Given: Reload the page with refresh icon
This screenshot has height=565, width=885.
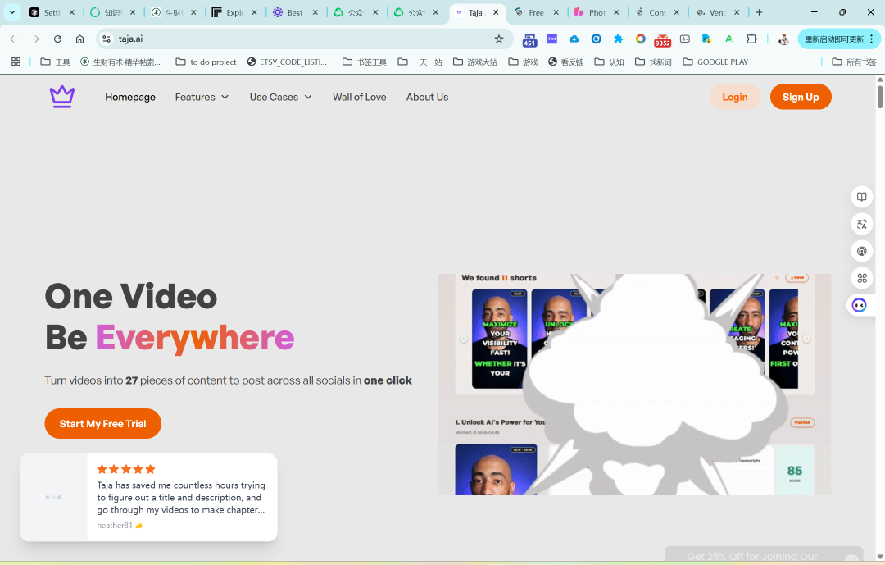Looking at the screenshot, I should coord(57,39).
